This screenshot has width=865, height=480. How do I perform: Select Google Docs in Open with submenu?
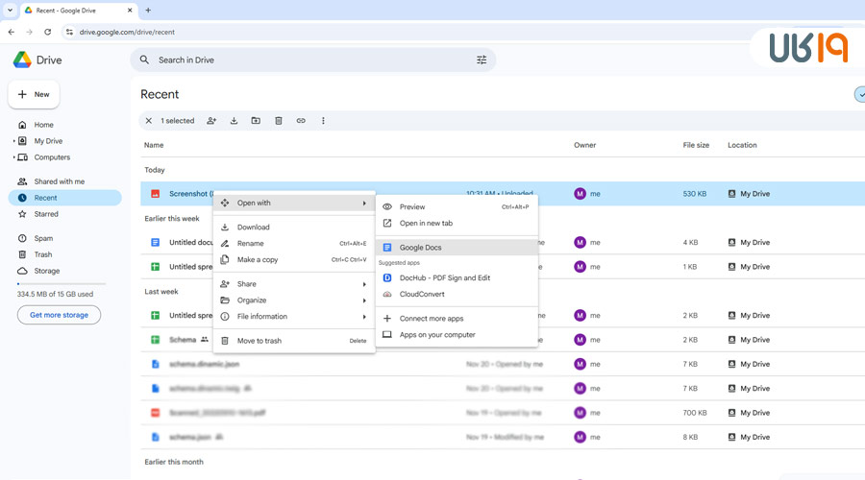pyautogui.click(x=420, y=248)
